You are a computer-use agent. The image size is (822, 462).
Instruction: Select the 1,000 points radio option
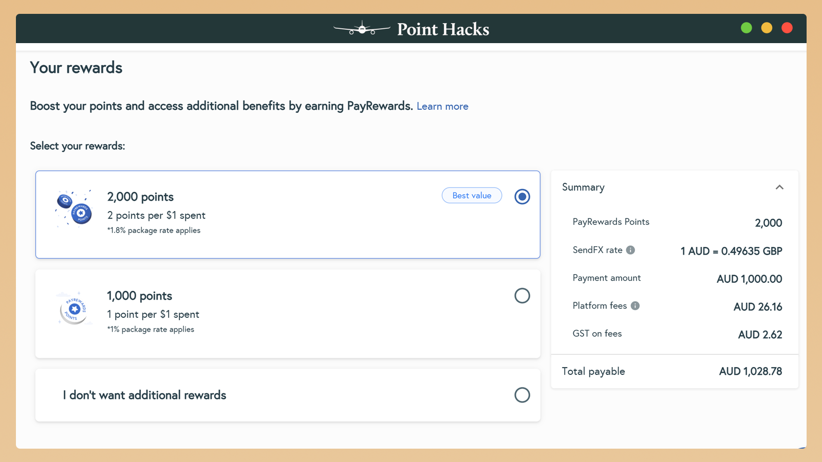point(522,296)
